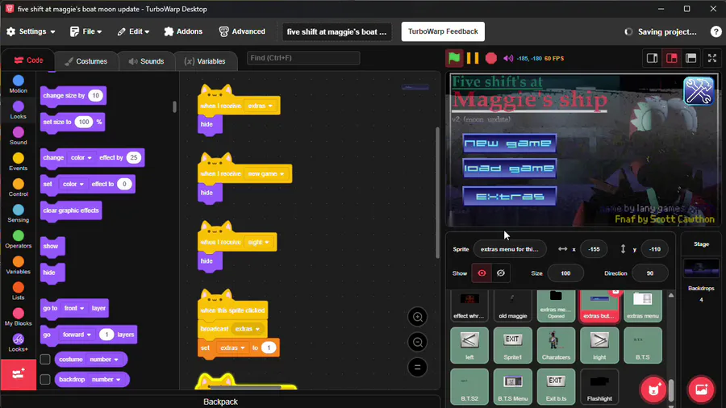Open the extras message dropdown in first receive block

point(261,106)
